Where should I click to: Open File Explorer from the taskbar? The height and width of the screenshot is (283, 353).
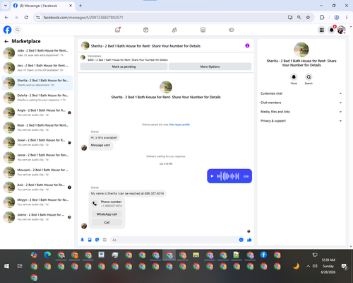click(x=196, y=255)
